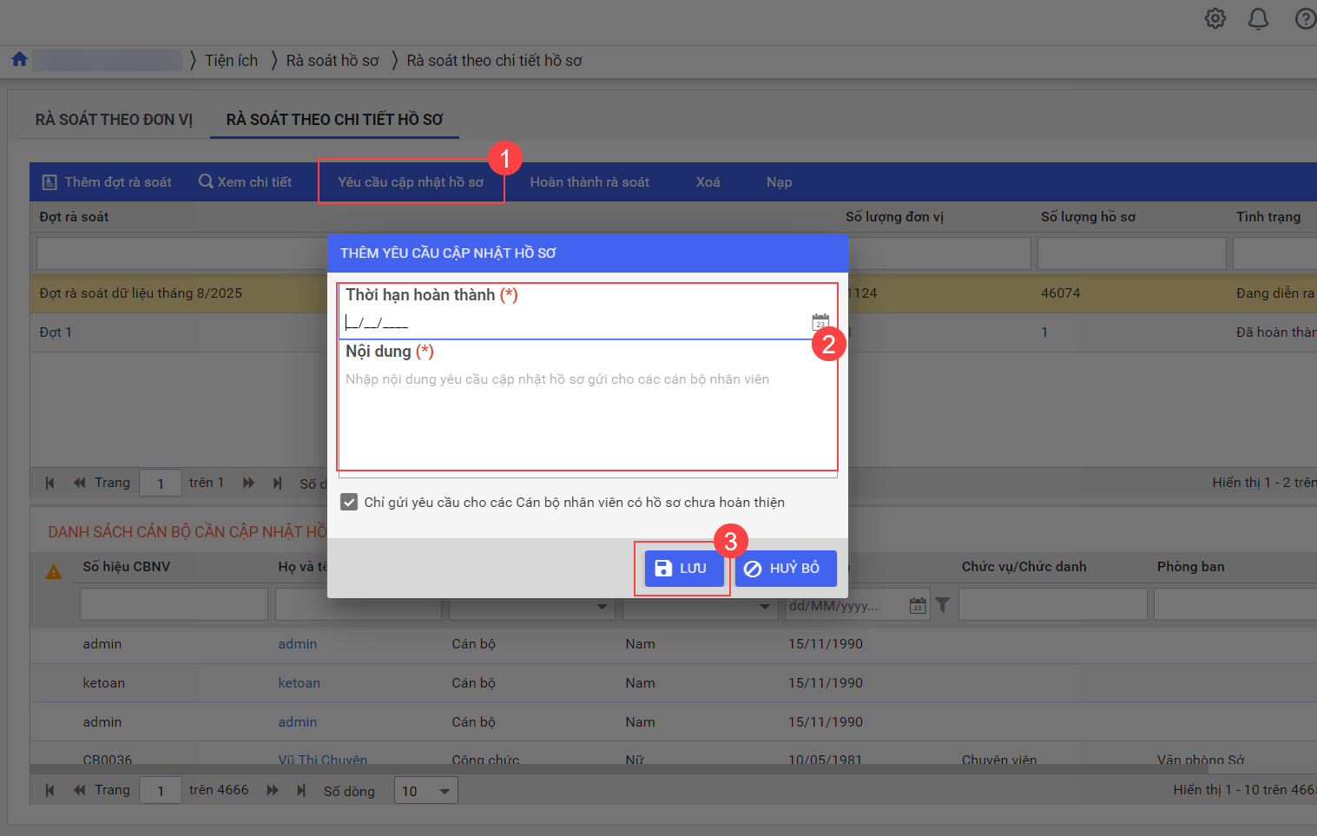Click Số hiệu CBNV filter input
This screenshot has width=1317, height=836.
174,604
